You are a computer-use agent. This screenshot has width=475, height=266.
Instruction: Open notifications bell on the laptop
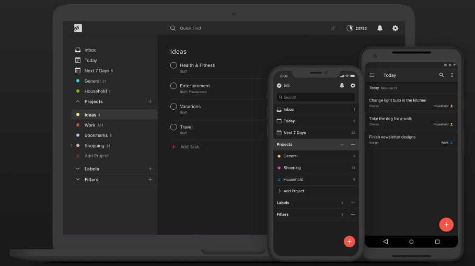tap(379, 28)
